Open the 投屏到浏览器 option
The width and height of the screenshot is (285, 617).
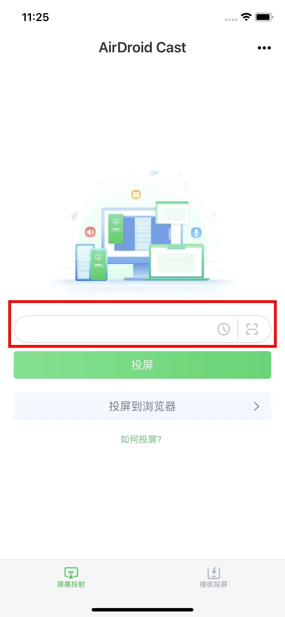(142, 406)
